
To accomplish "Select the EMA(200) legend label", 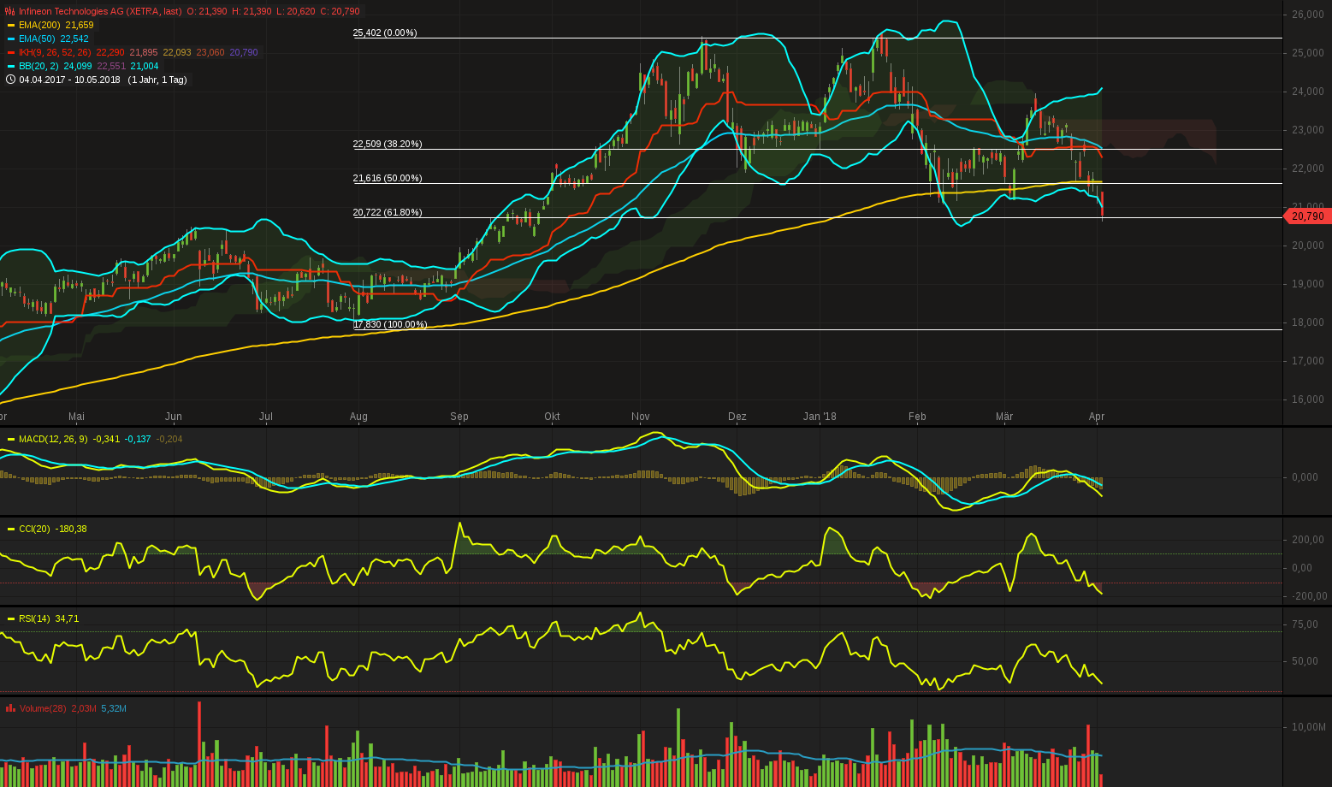I will click(x=39, y=25).
